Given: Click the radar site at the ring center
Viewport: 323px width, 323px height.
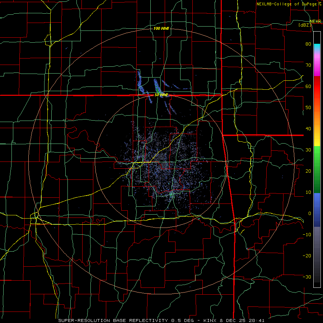Looking at the screenshot, I should (161, 162).
